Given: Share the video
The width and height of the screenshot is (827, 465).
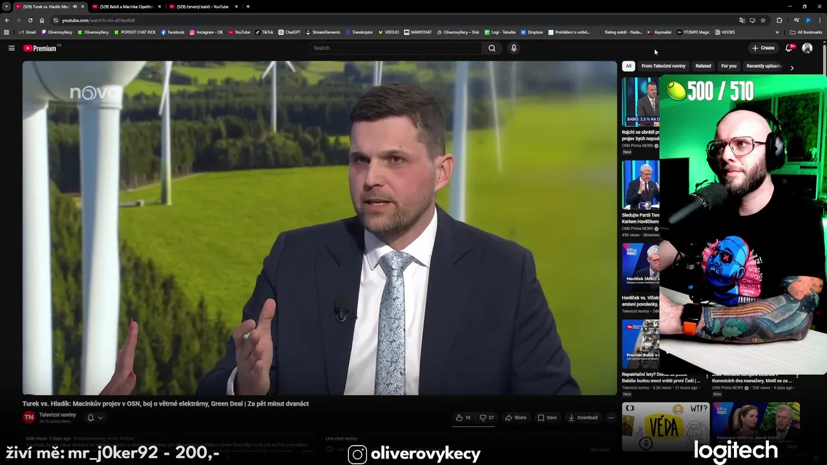Looking at the screenshot, I should [516, 418].
